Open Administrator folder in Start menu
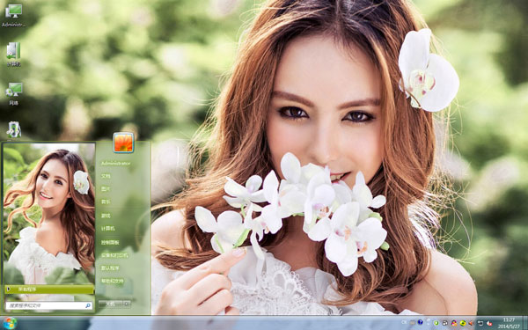The height and width of the screenshot is (330, 528). click(115, 164)
